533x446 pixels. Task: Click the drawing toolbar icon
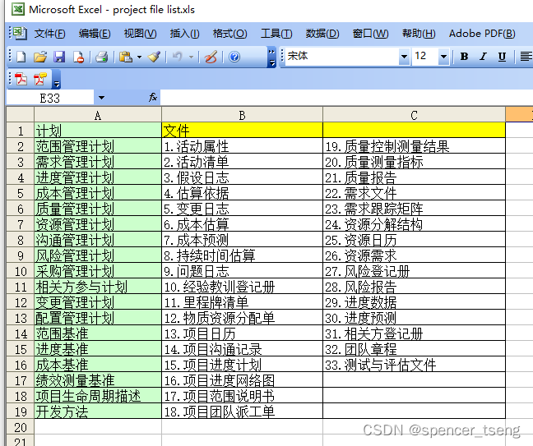pos(211,57)
